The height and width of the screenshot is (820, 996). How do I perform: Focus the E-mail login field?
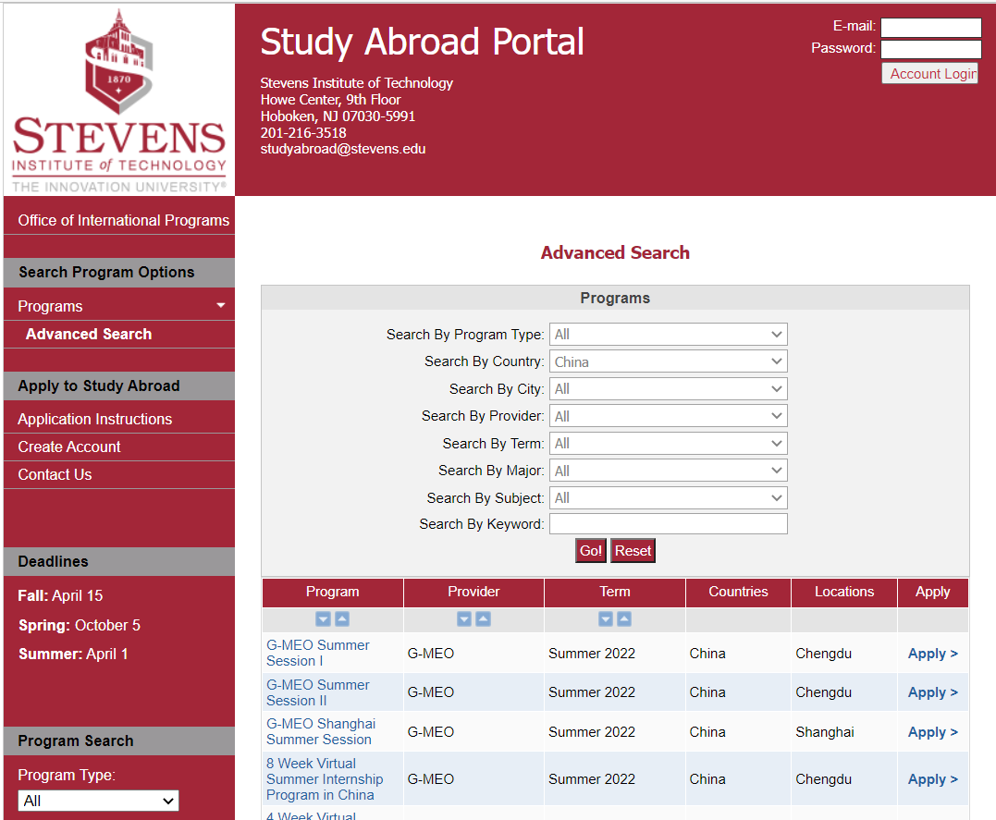tap(930, 27)
